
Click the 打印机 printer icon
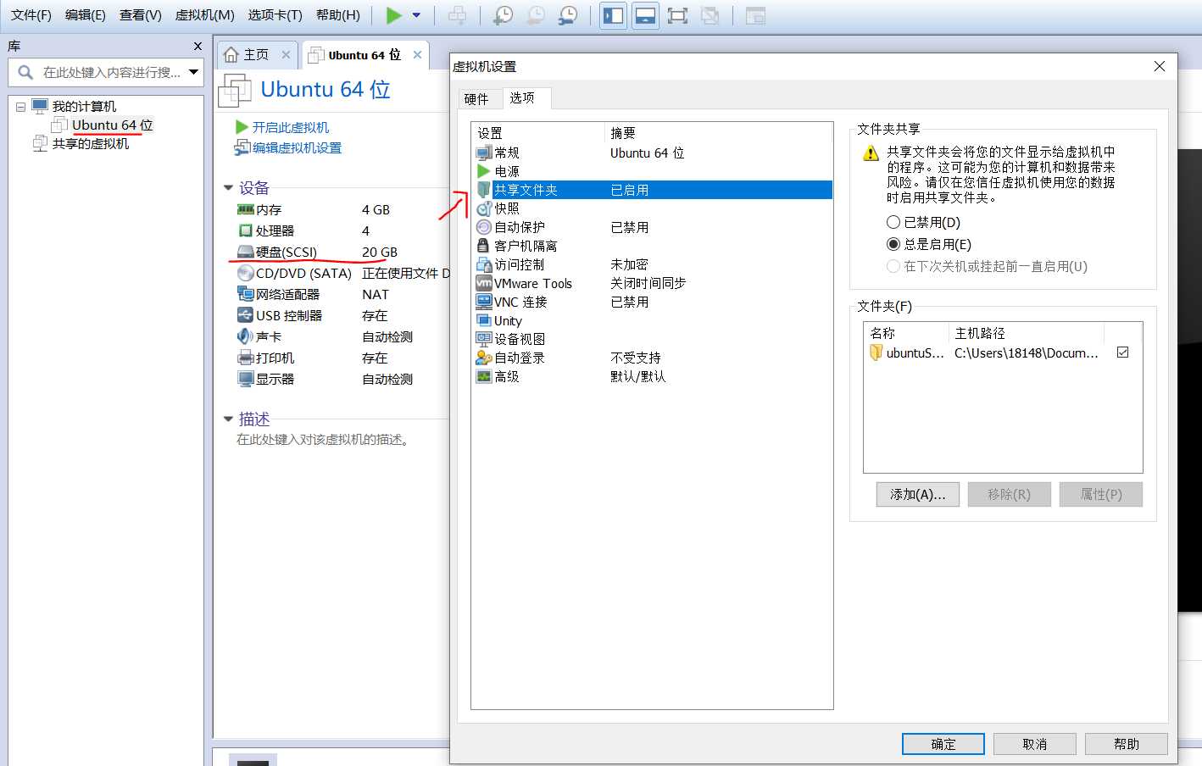(x=246, y=358)
